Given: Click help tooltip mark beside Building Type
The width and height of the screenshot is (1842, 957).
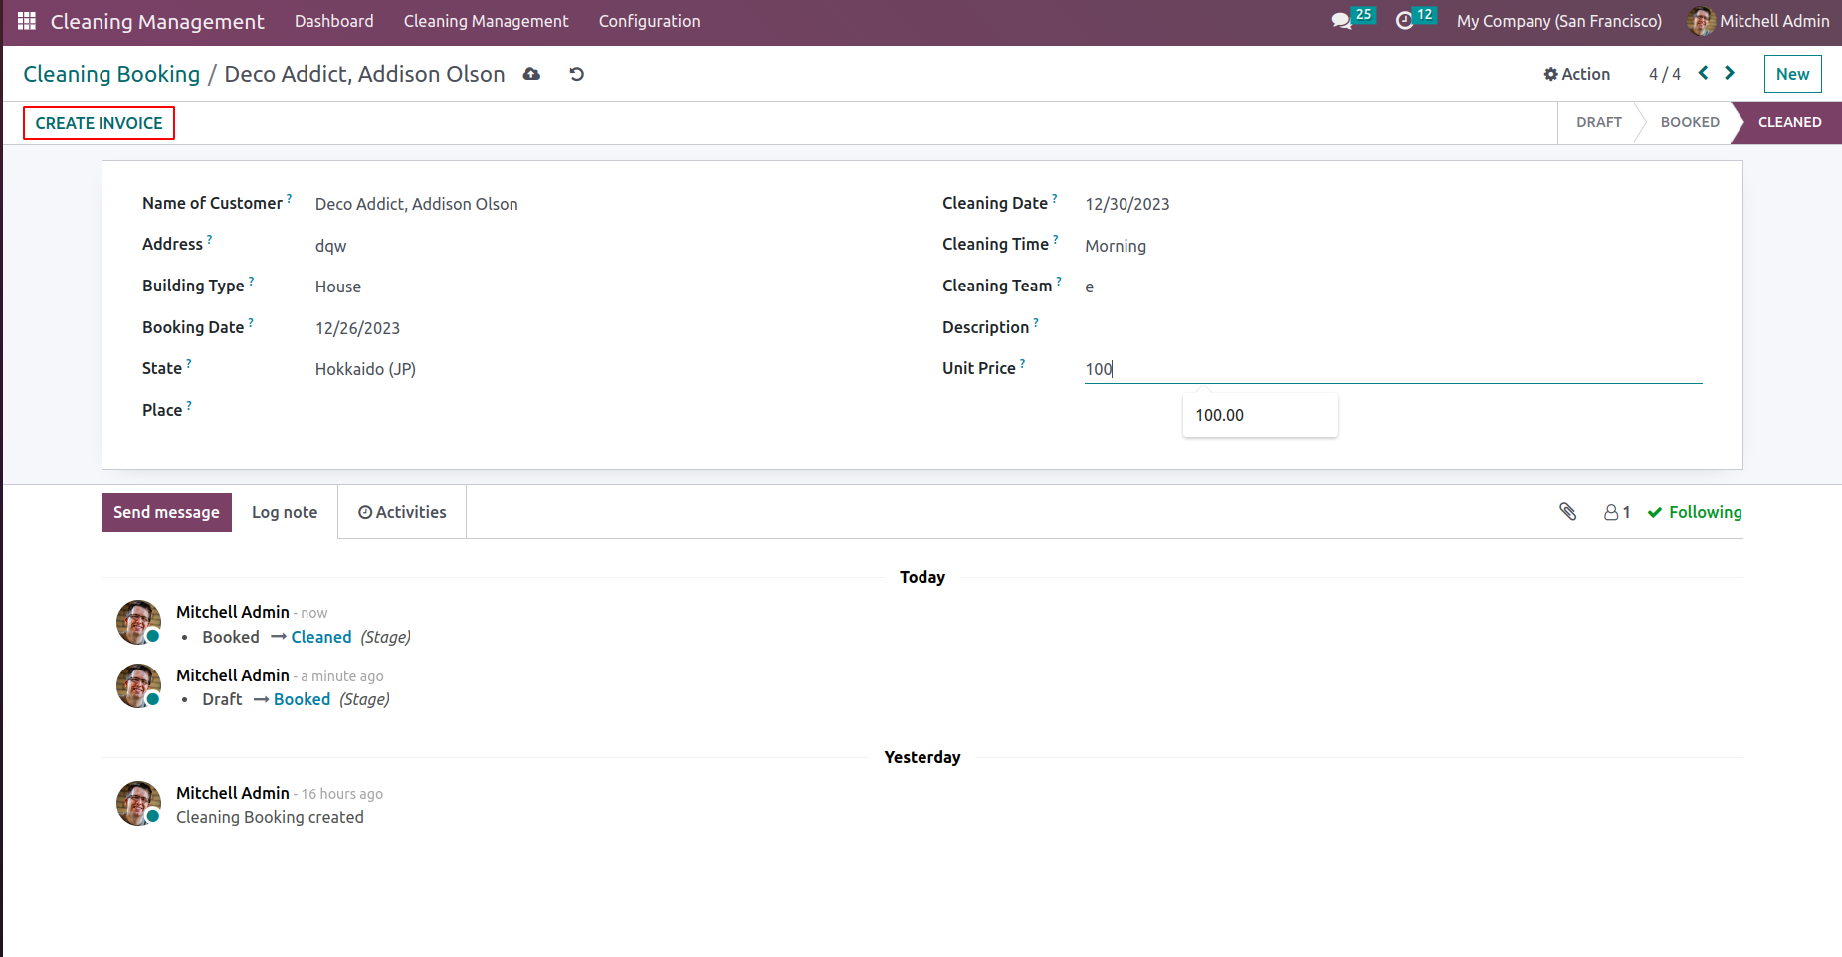Looking at the screenshot, I should point(251,281).
